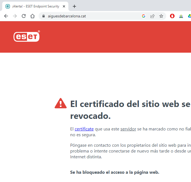Screen dimensions: 191x182
Task: Open the colorful spectrum extension icon
Action: coord(181,16)
